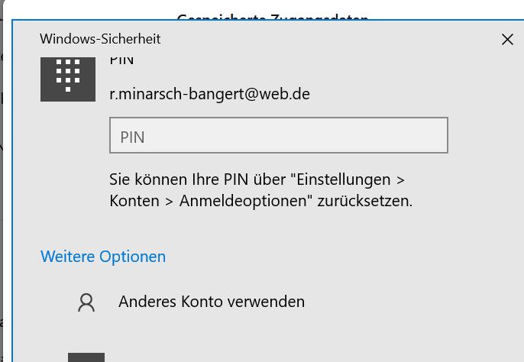Click the Windows-Sicherheit window title
The width and height of the screenshot is (524, 362).
100,39
